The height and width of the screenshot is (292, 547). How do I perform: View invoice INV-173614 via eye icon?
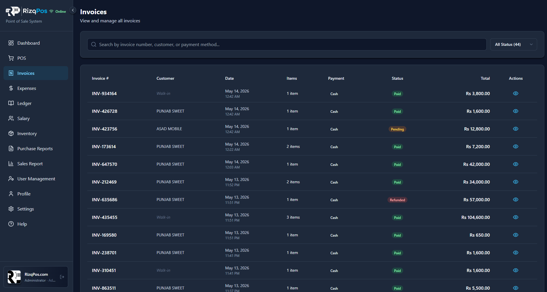[516, 146]
